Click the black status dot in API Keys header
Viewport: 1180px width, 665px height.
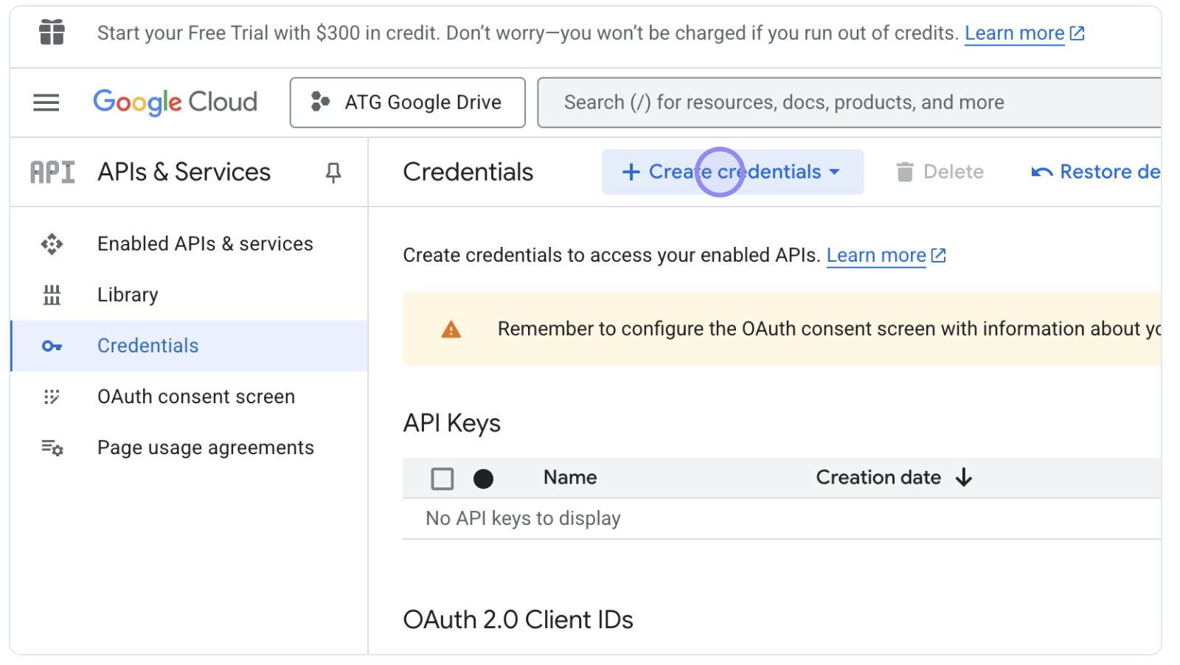pyautogui.click(x=484, y=478)
